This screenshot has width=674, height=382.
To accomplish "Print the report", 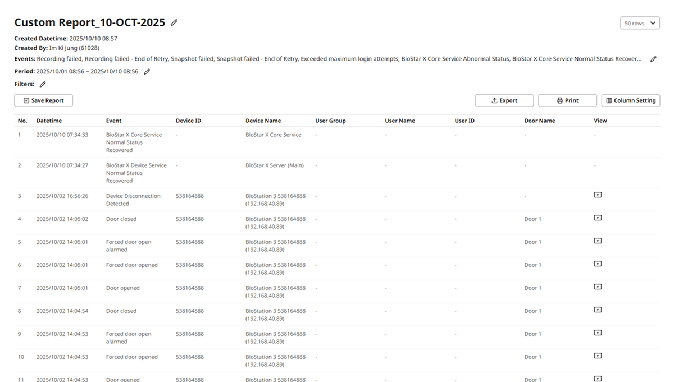I will click(x=567, y=100).
